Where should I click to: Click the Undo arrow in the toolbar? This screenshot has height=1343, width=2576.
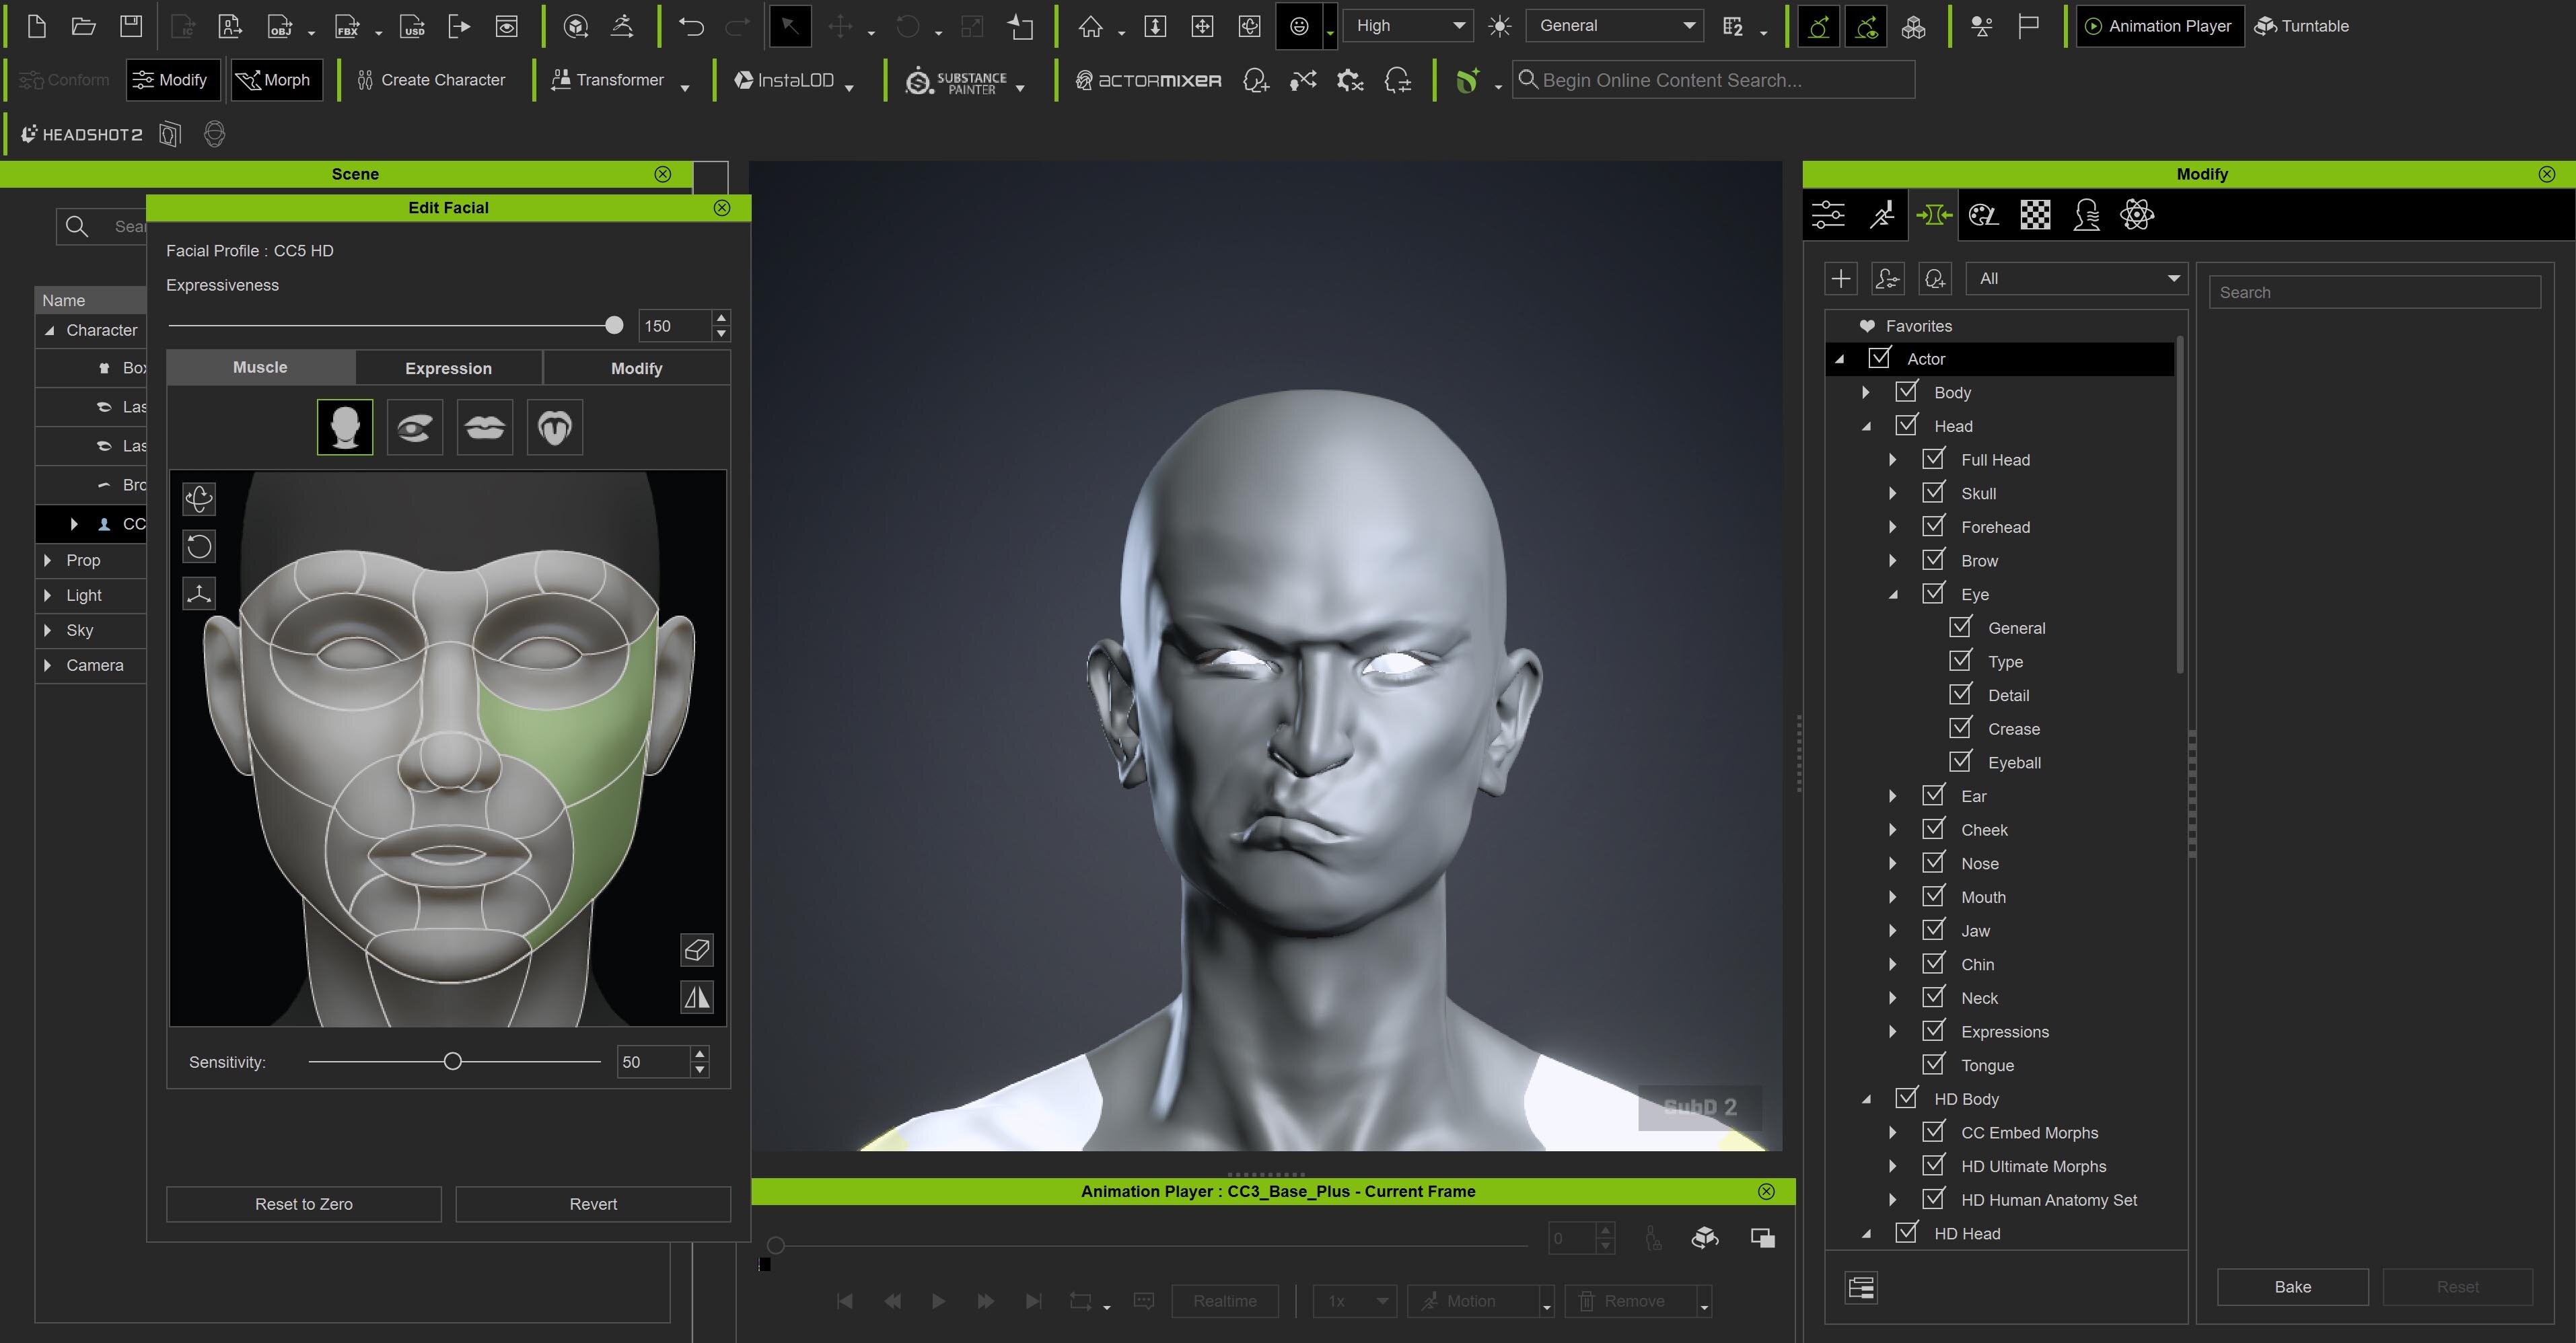(x=691, y=26)
